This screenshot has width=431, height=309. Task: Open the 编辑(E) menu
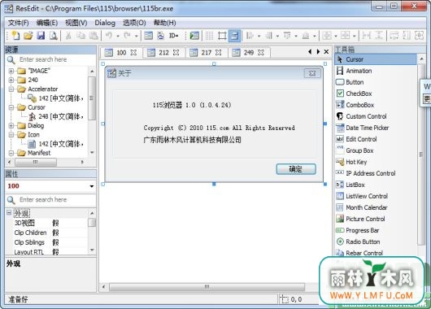47,23
